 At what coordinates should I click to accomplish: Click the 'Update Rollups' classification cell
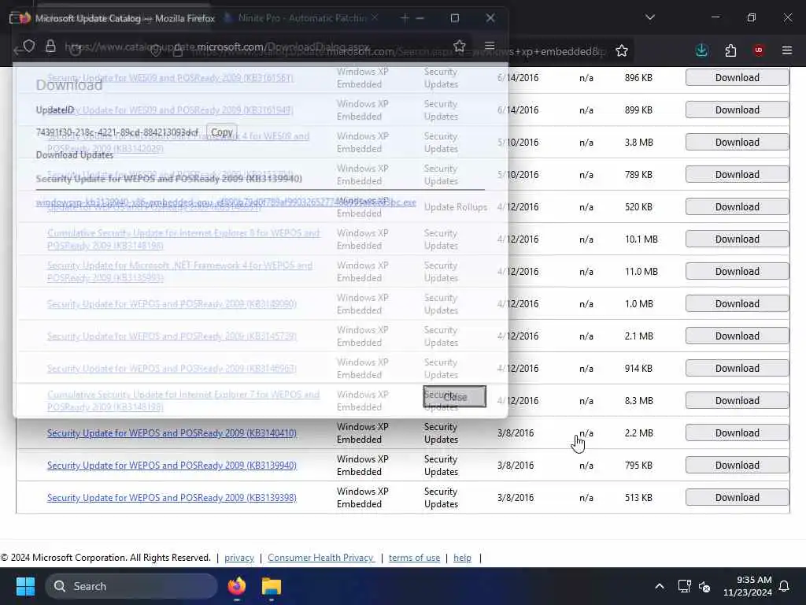[x=456, y=207]
